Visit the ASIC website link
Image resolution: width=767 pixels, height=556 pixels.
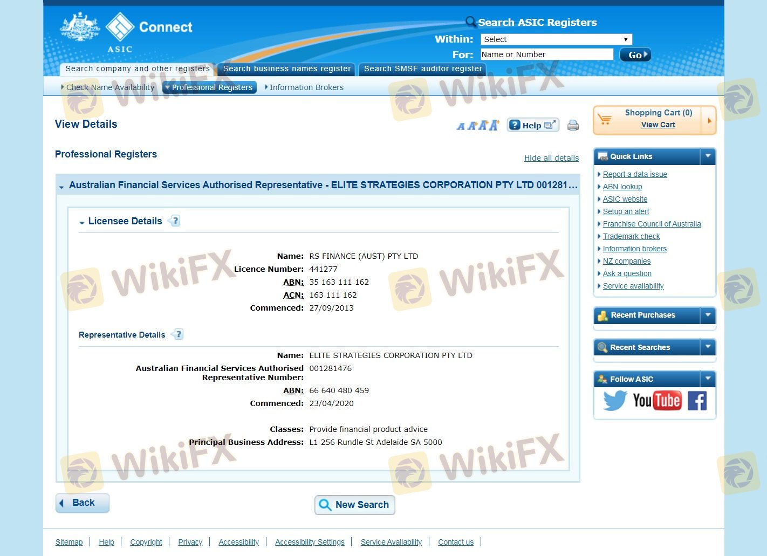pyautogui.click(x=625, y=199)
